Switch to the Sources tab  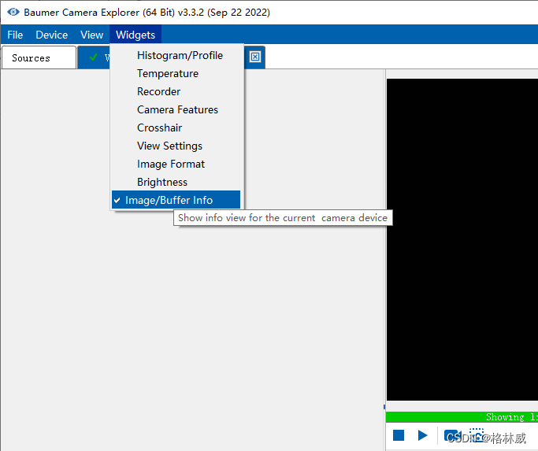pyautogui.click(x=39, y=57)
